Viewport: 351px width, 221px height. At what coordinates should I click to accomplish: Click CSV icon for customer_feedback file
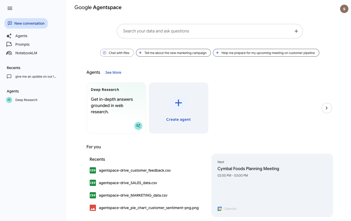[x=93, y=170]
